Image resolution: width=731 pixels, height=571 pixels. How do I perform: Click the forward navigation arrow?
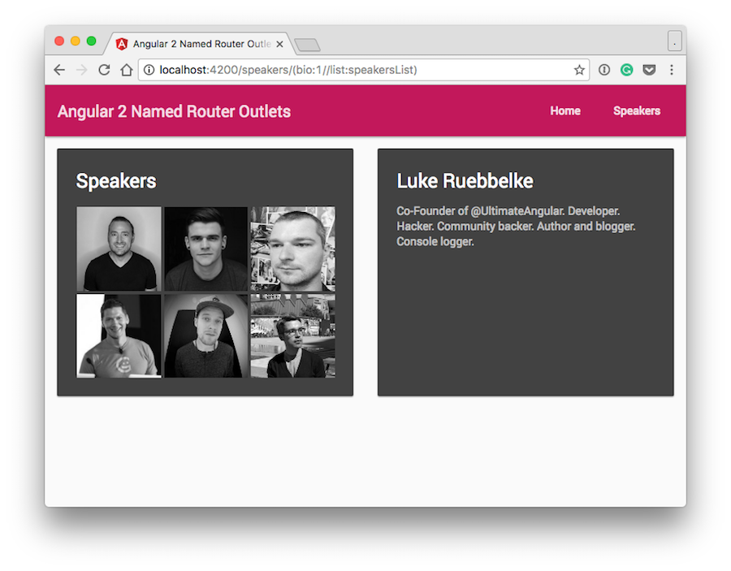click(81, 70)
